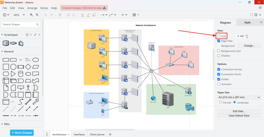Click the Zoom Out magnifier icon
The image size is (264, 137).
coord(37,15)
